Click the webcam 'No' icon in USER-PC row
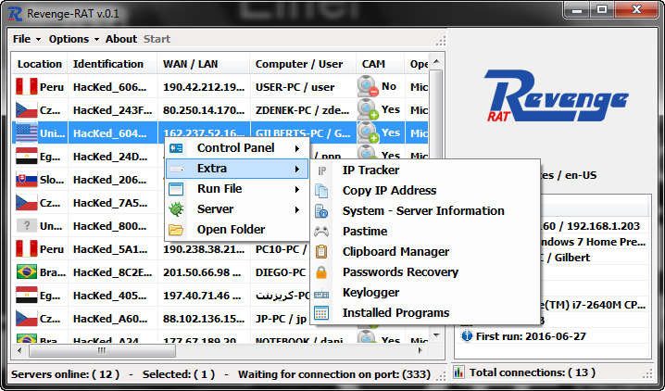The image size is (665, 391). (368, 86)
